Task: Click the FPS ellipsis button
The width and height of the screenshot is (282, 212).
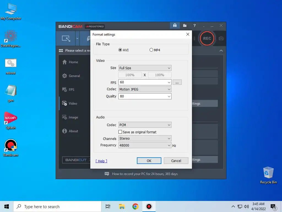Action: point(177,82)
